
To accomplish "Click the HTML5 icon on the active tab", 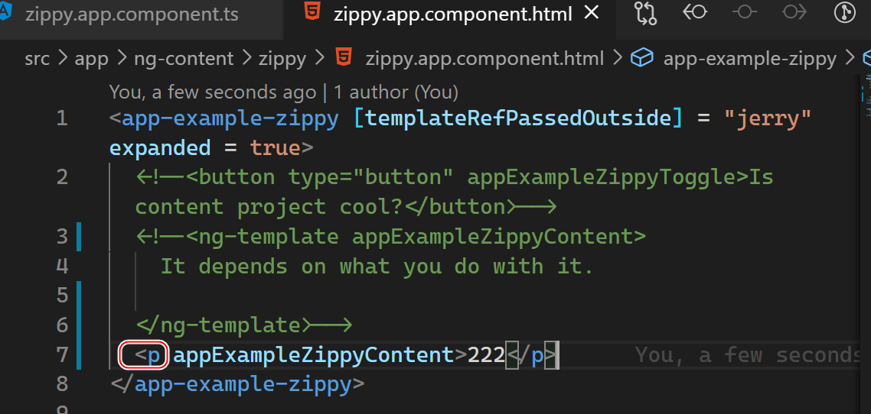I will (312, 14).
